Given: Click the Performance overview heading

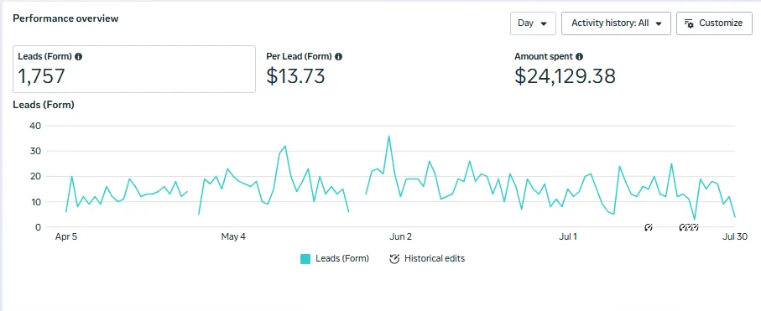Looking at the screenshot, I should coord(65,18).
